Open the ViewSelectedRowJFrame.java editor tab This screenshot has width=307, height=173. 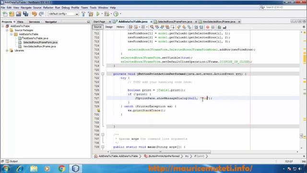click(x=219, y=22)
